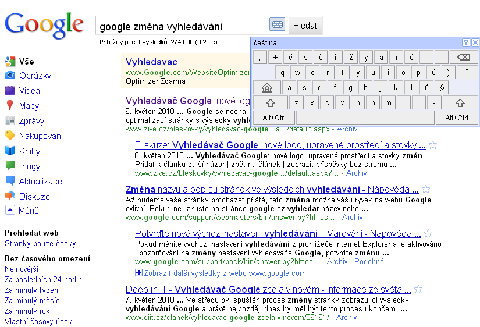480x327 pixels.
Task: Filter results by Za minulý měsíc
Action: [32, 300]
